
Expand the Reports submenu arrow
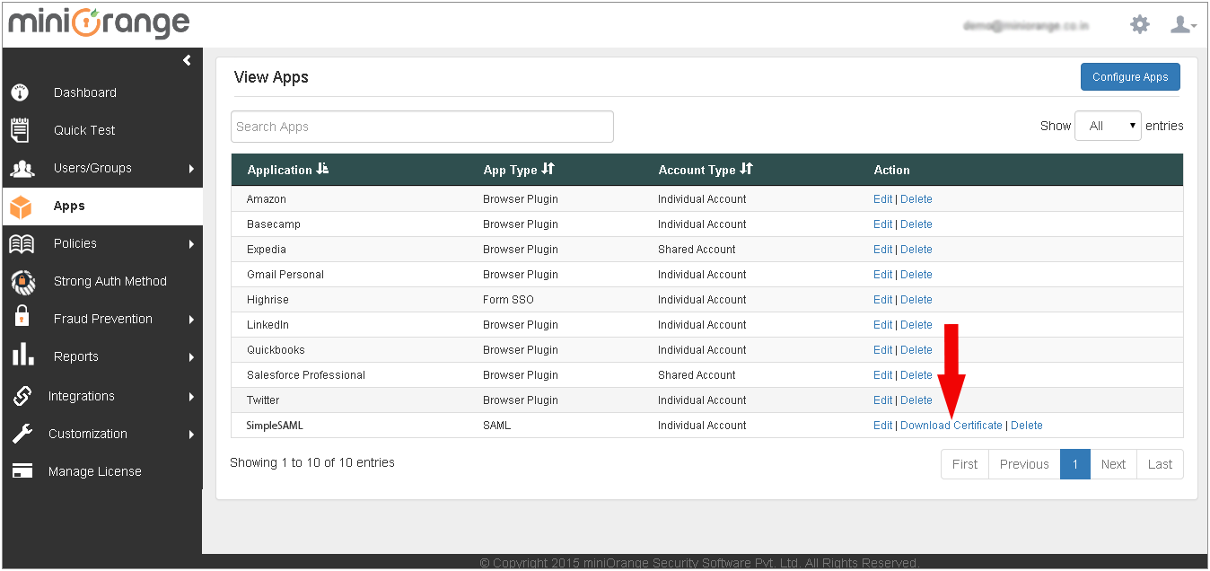pos(191,357)
